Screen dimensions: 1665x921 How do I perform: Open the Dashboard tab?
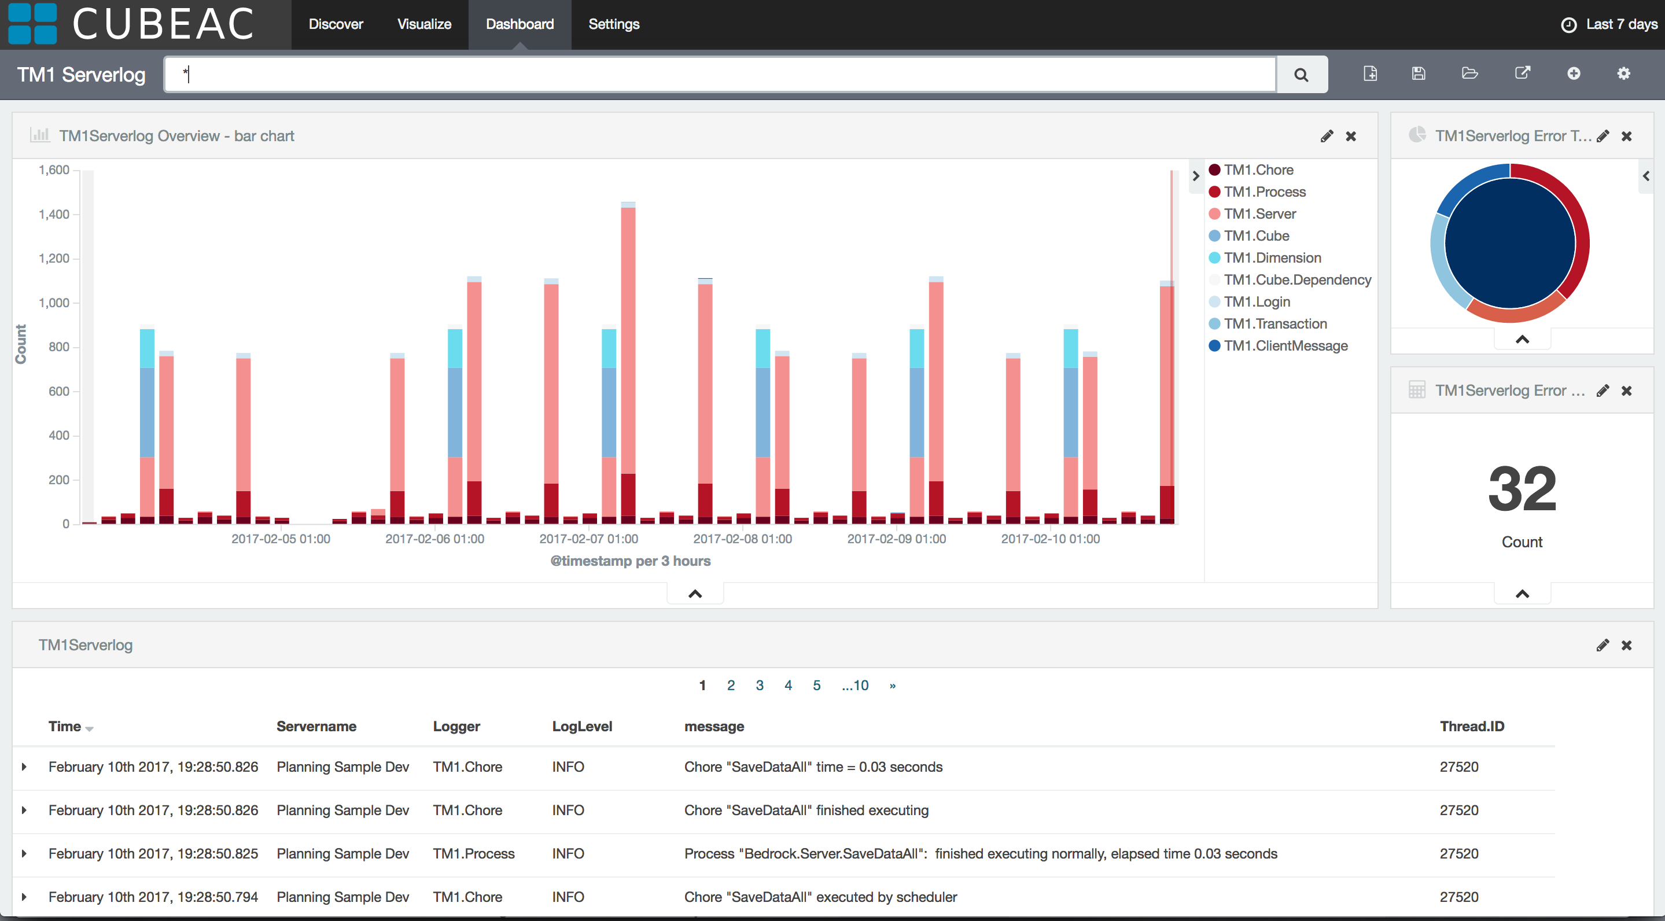[x=520, y=24]
